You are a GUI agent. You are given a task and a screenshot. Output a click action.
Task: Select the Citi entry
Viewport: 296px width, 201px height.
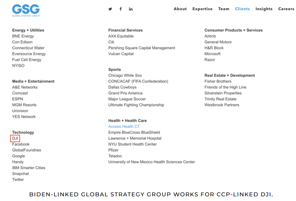111,42
